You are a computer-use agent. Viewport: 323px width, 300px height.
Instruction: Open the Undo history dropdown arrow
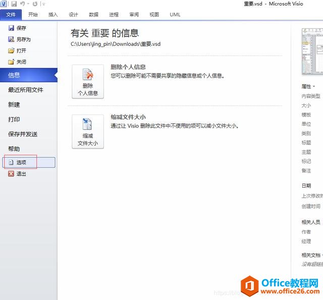click(28, 4)
